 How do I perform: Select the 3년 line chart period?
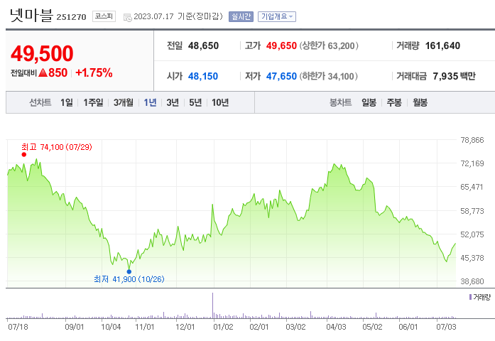coord(173,102)
